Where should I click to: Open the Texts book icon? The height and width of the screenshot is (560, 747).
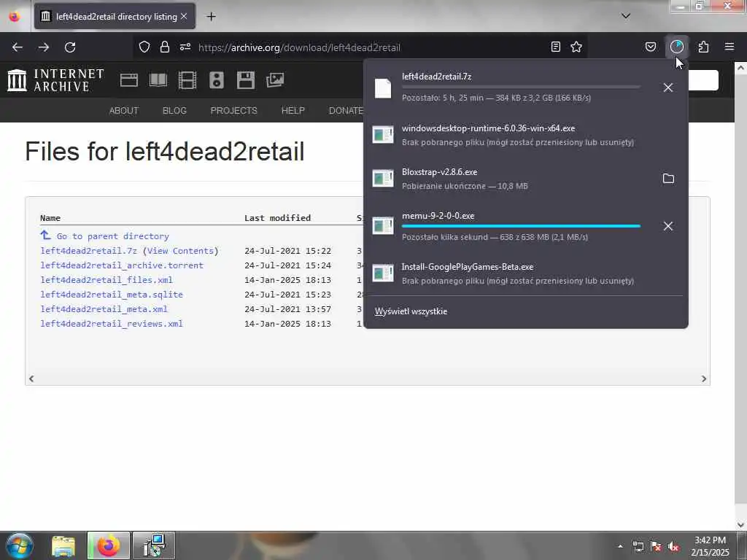coord(158,80)
